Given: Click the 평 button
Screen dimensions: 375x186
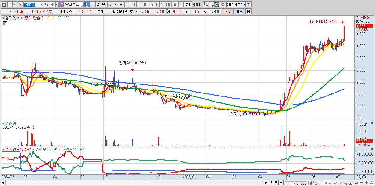Looking at the screenshot, I should (248, 11).
